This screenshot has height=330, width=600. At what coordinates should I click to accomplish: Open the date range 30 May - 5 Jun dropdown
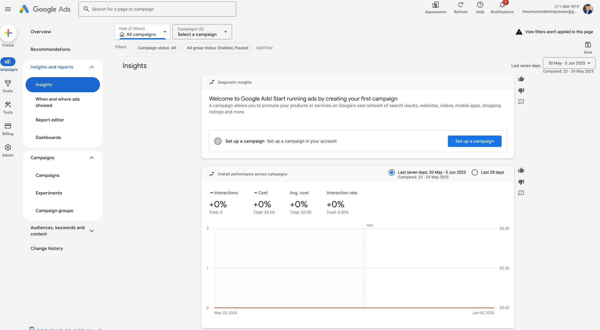coord(569,63)
